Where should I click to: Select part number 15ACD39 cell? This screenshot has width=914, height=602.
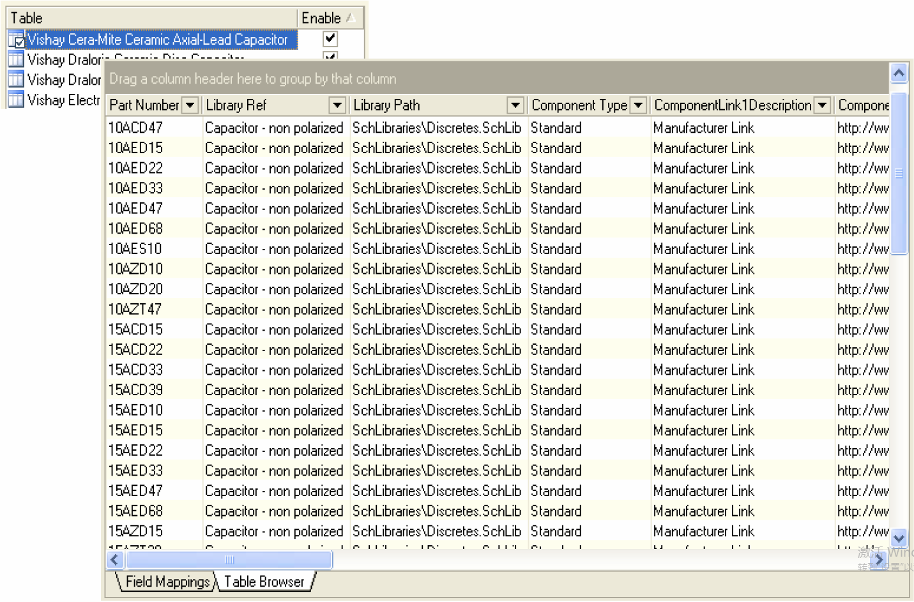tap(154, 390)
